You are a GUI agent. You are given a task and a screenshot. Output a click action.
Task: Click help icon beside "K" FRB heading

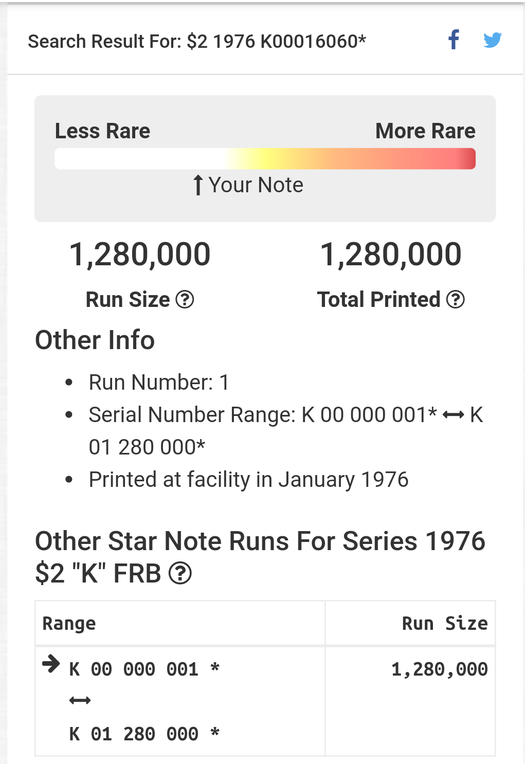click(180, 573)
